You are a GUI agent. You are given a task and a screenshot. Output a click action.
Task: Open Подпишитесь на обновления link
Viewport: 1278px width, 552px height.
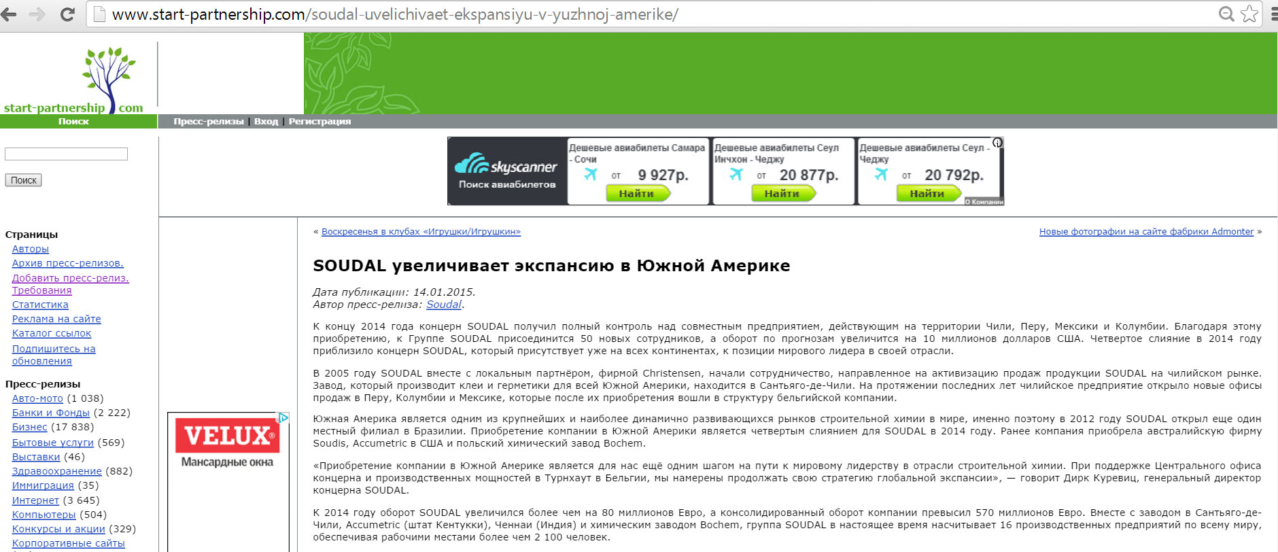coord(54,355)
